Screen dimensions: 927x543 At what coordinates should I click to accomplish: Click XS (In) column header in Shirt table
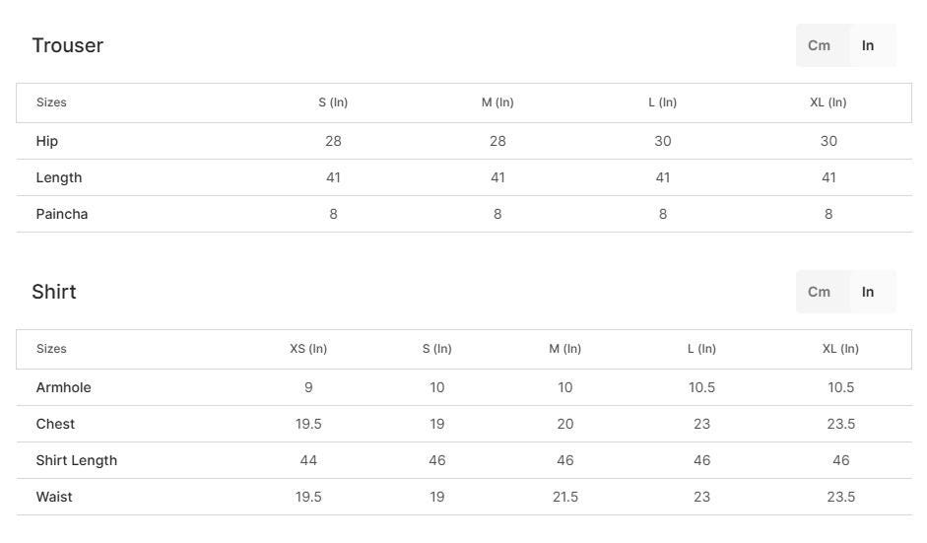[x=308, y=349]
